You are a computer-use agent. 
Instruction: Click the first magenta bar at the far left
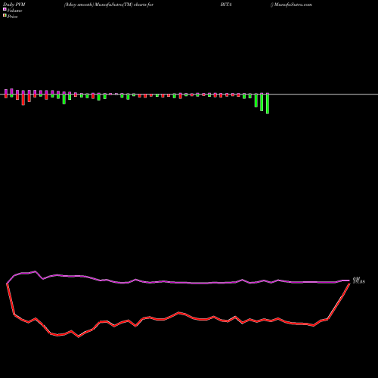coord(6,92)
